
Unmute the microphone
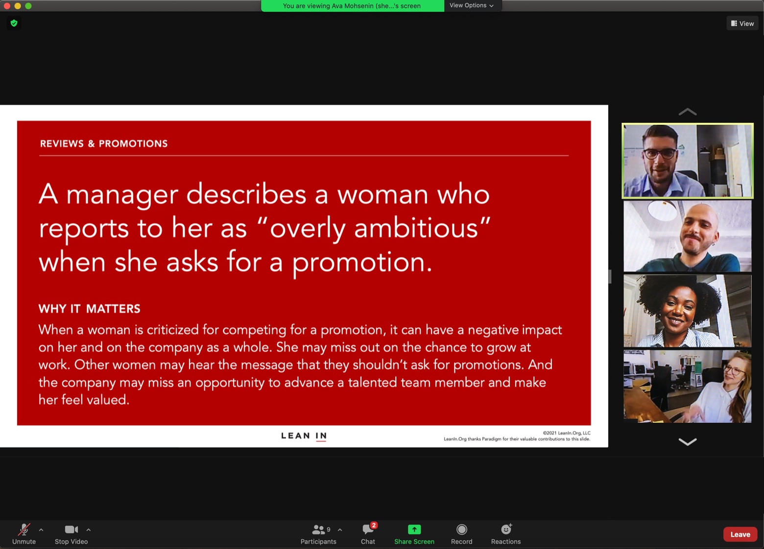pos(24,534)
